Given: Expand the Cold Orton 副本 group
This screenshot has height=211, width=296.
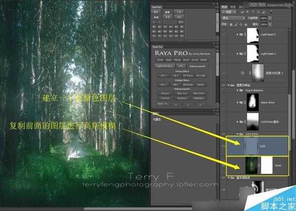Looking at the screenshot, I should point(237,122).
